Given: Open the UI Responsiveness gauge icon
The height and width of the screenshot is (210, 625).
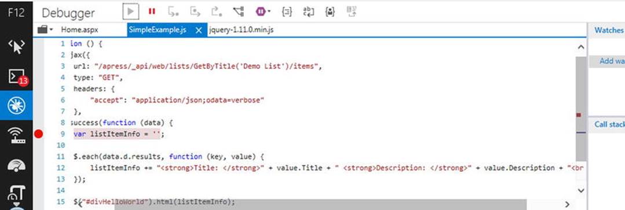Looking at the screenshot, I should pos(16,165).
